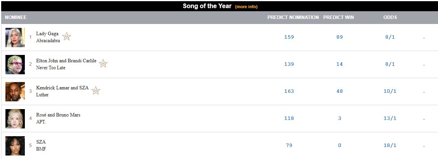Click the Predict Nomination column header
Image resolution: width=438 pixels, height=159 pixels.
coord(293,17)
